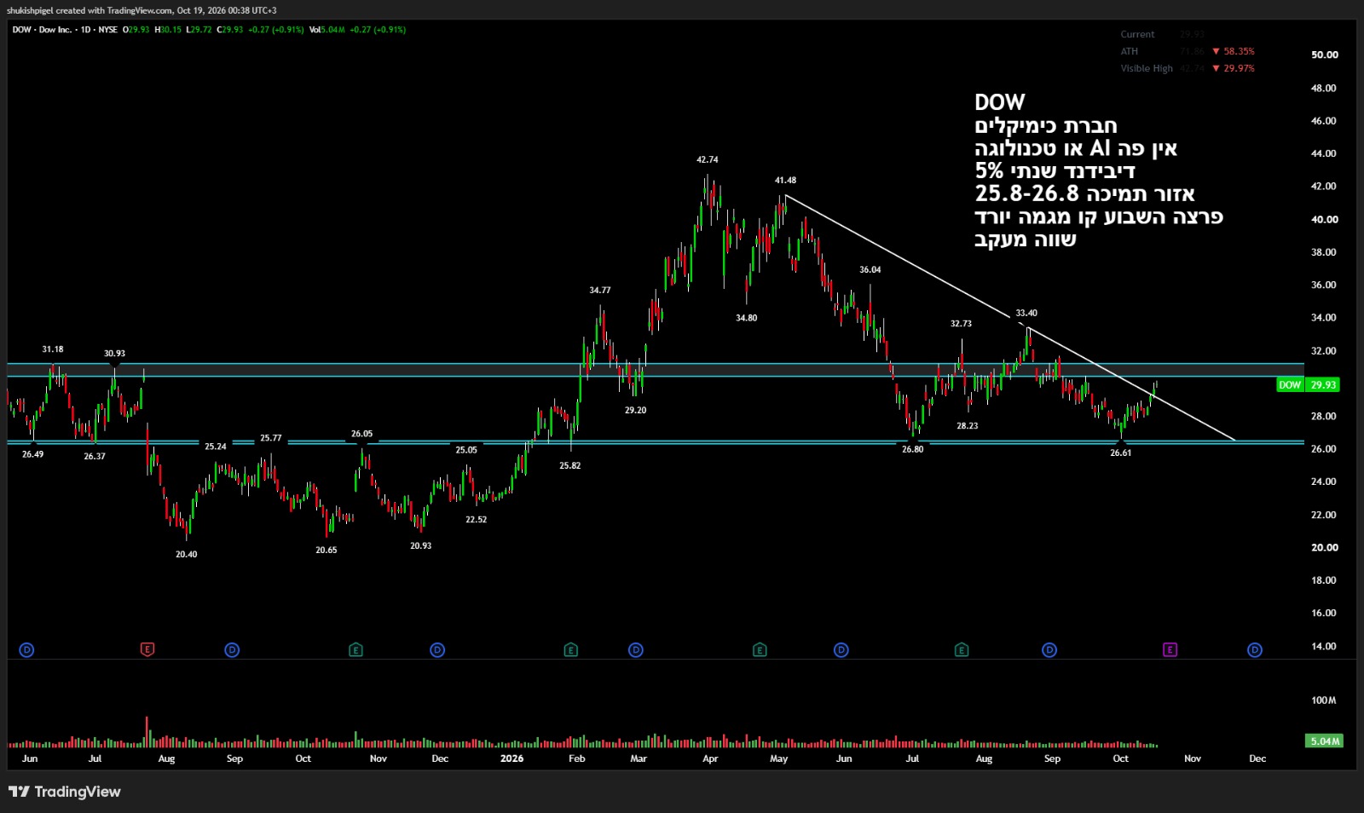The image size is (1364, 813).
Task: Click the 22.52 low label
Action: (x=476, y=519)
